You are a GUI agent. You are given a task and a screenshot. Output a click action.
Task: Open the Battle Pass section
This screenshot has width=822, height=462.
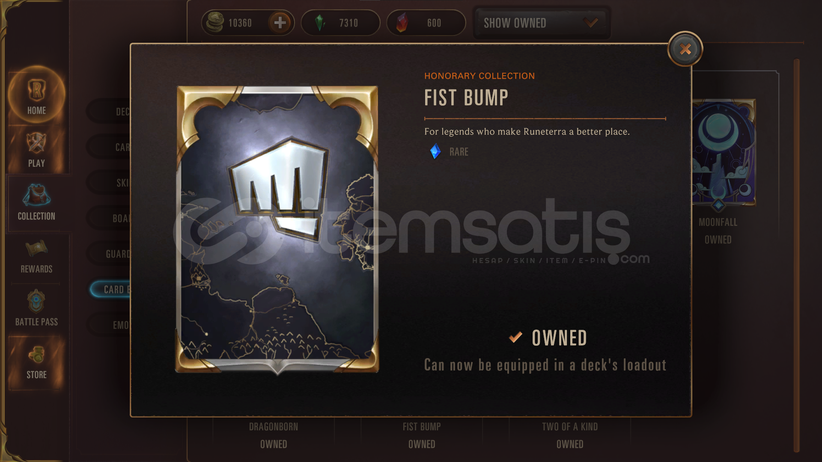(x=36, y=308)
